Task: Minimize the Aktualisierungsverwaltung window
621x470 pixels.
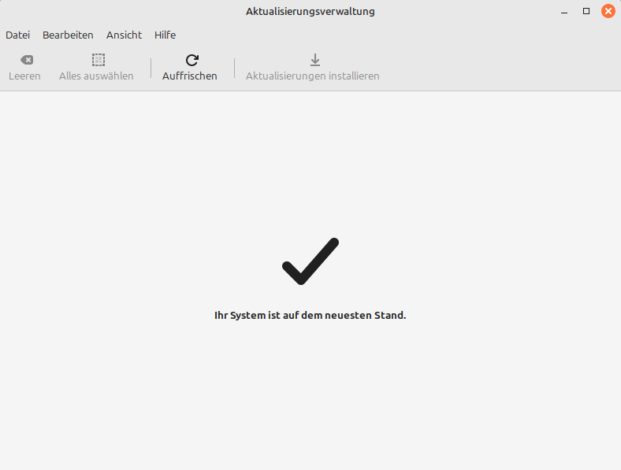Action: click(x=564, y=12)
